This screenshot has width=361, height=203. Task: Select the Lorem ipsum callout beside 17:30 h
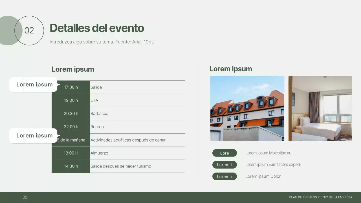click(x=34, y=85)
